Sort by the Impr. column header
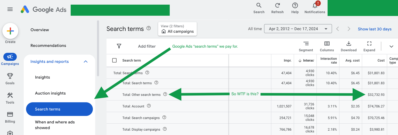The image size is (398, 135). pyautogui.click(x=287, y=61)
